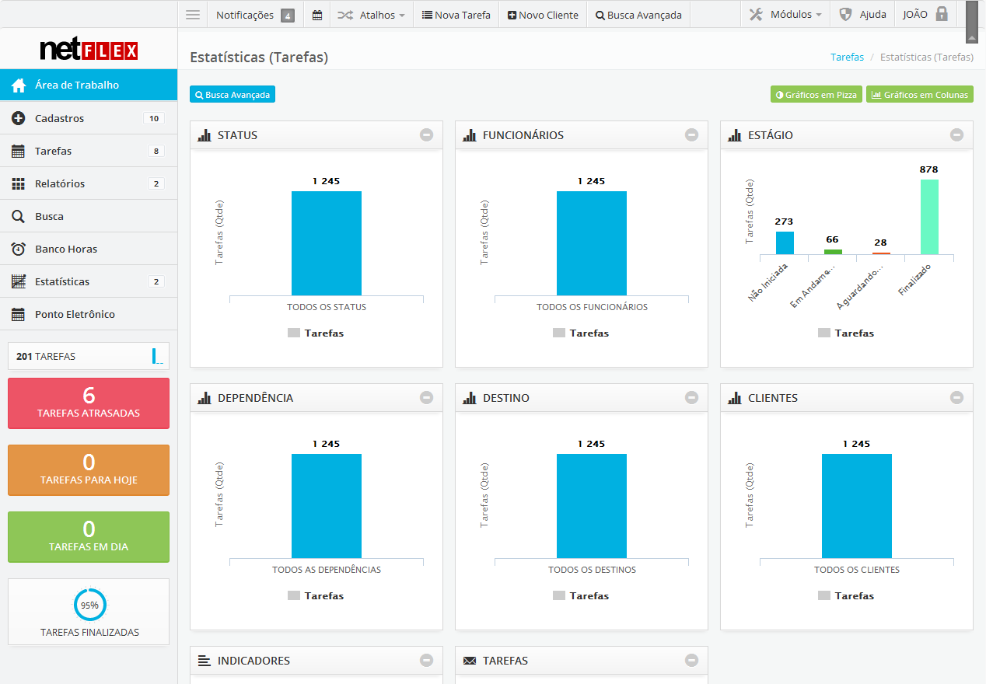Click the Área de Trabalho home icon
The image size is (986, 684).
pos(19,85)
